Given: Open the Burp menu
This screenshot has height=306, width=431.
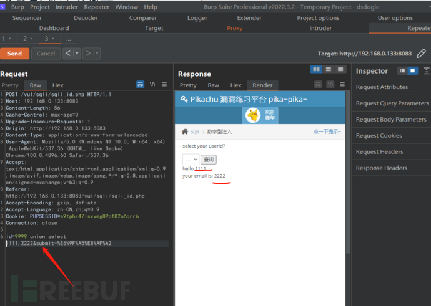Looking at the screenshot, I should tap(17, 7).
